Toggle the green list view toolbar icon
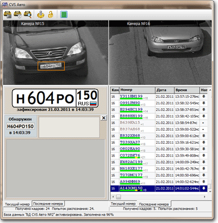The width and height of the screenshot is (218, 223). [64, 15]
